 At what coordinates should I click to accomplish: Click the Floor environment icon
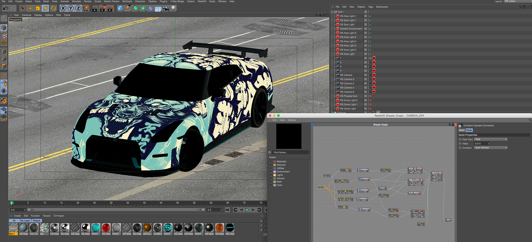click(158, 8)
